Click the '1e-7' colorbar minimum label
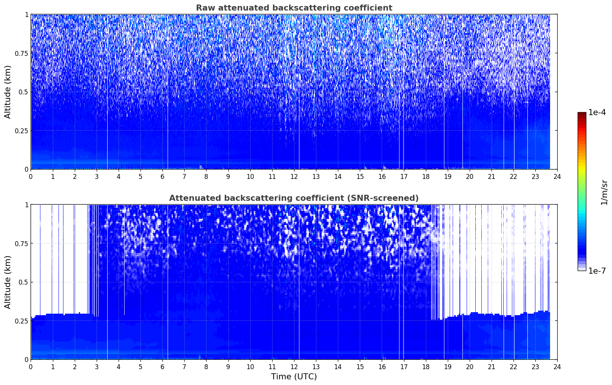The width and height of the screenshot is (612, 385). pyautogui.click(x=597, y=271)
